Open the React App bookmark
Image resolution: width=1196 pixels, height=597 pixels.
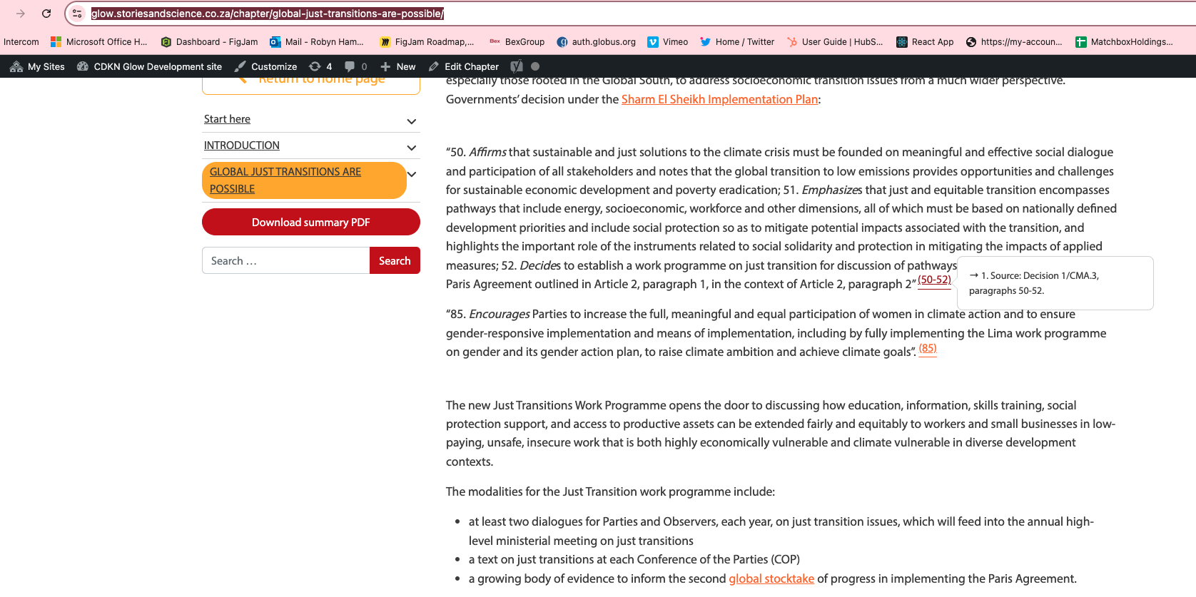pos(925,42)
